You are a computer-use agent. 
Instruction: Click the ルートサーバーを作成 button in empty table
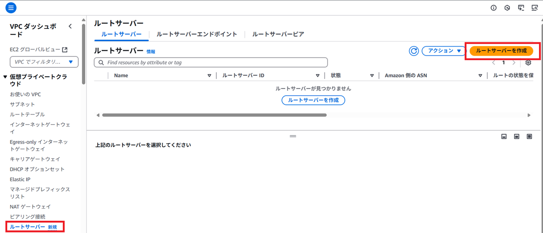coord(313,100)
